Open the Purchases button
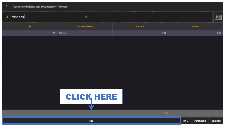 (x=200, y=121)
